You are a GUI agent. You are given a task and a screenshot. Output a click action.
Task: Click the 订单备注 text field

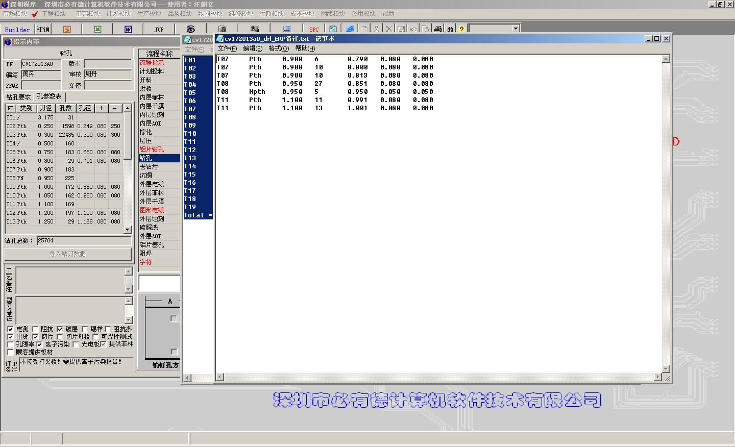coord(76,364)
